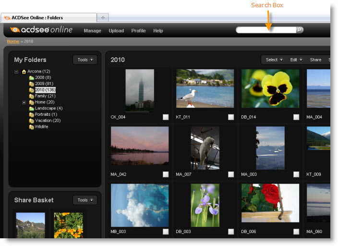
Task: Open the DB_003 iris flower thumbnail
Action: [205, 205]
